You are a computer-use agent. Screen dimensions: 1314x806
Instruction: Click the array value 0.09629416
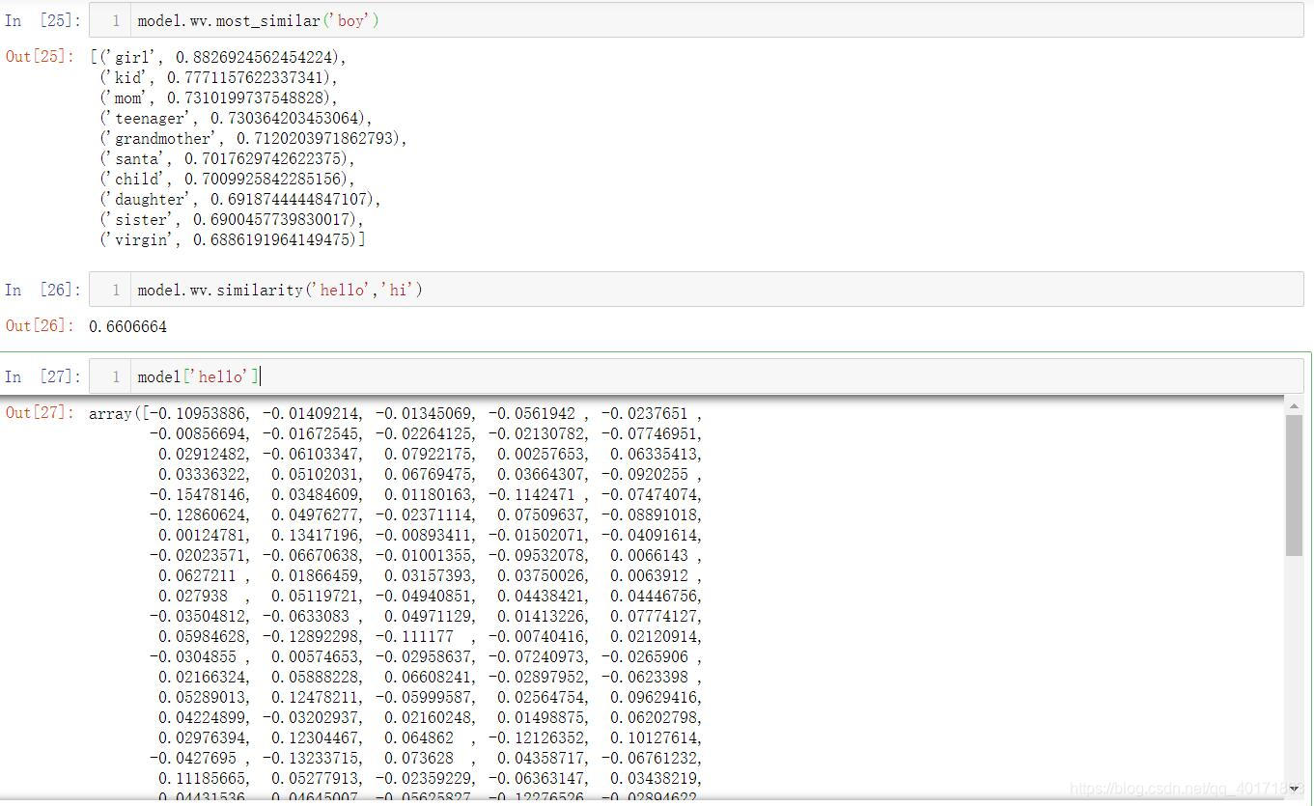pos(655,697)
